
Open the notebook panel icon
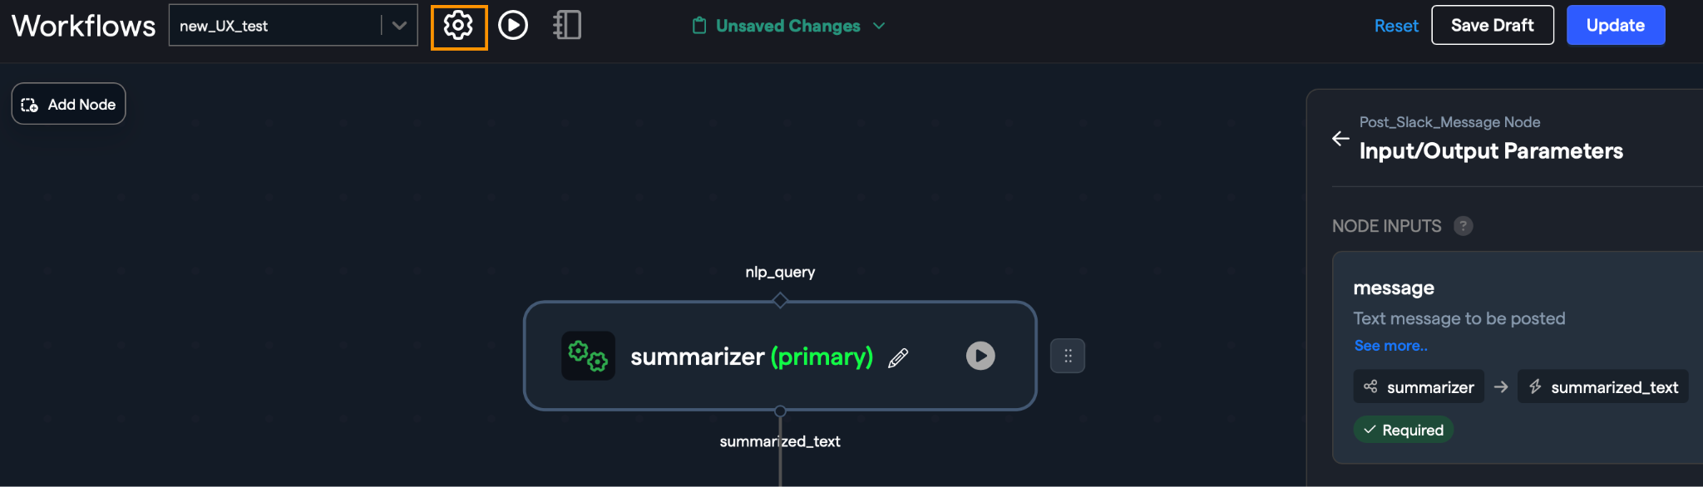coord(567,26)
